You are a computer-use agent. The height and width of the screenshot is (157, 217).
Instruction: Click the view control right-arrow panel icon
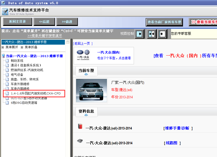coord(140,34)
